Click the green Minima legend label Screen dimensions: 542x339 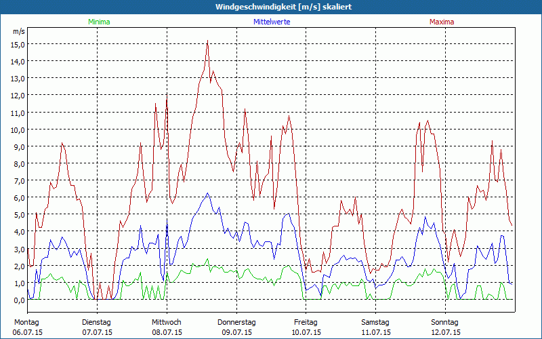click(98, 22)
